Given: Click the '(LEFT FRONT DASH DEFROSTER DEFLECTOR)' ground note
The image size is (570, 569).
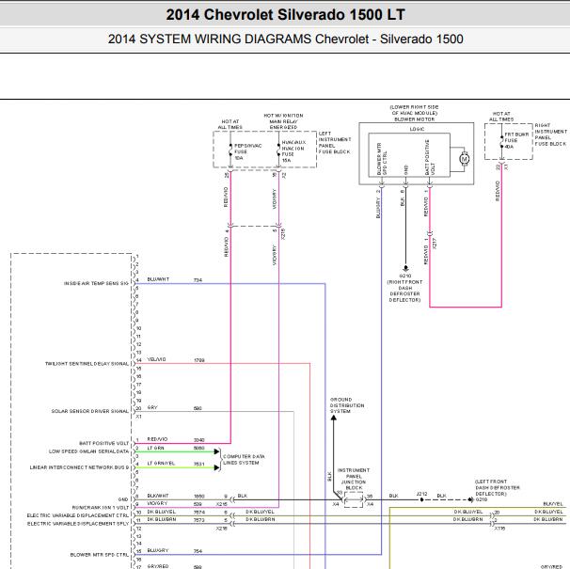Looking at the screenshot, I should click(498, 487).
